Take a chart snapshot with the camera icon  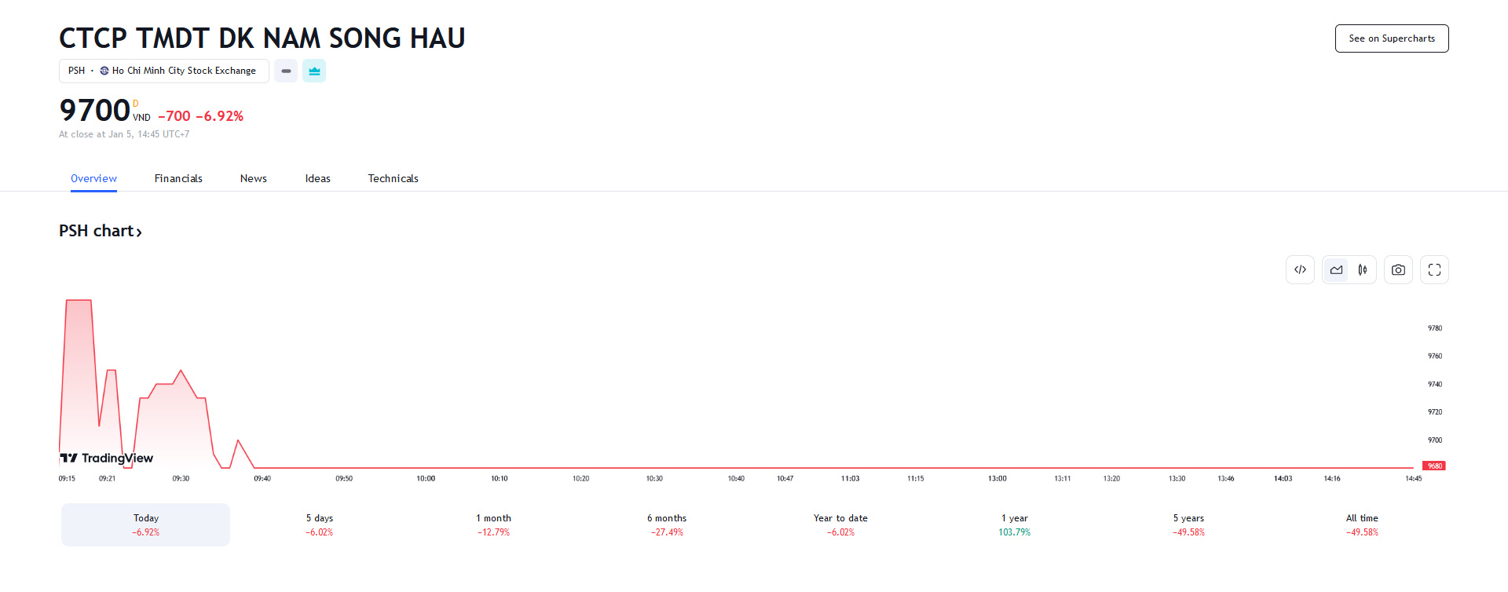click(x=1398, y=269)
